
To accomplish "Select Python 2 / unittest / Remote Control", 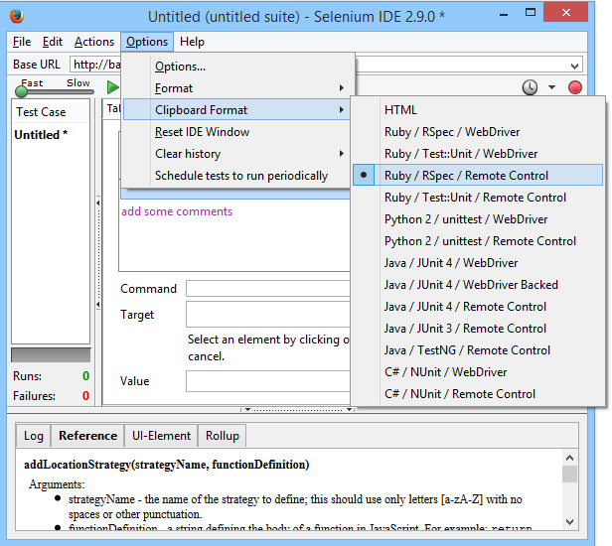I will coord(478,241).
